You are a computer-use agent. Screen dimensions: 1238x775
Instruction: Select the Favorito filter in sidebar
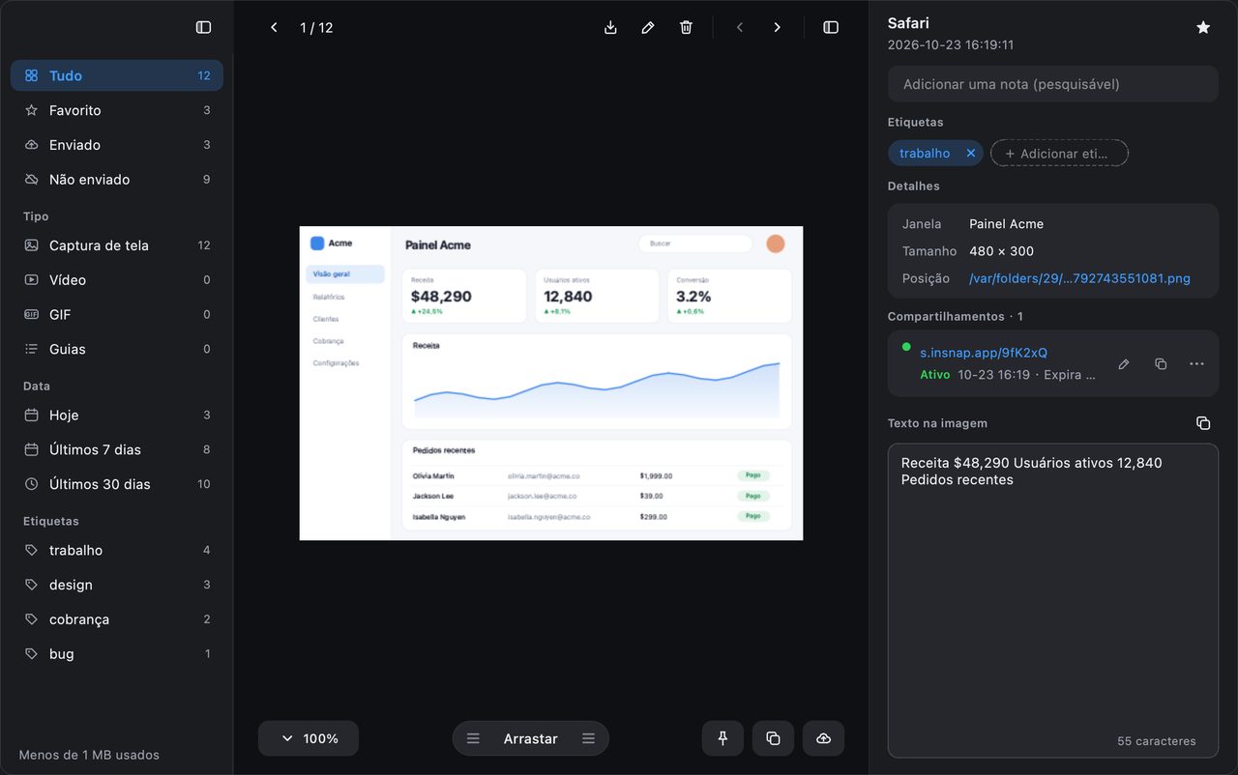(x=117, y=110)
